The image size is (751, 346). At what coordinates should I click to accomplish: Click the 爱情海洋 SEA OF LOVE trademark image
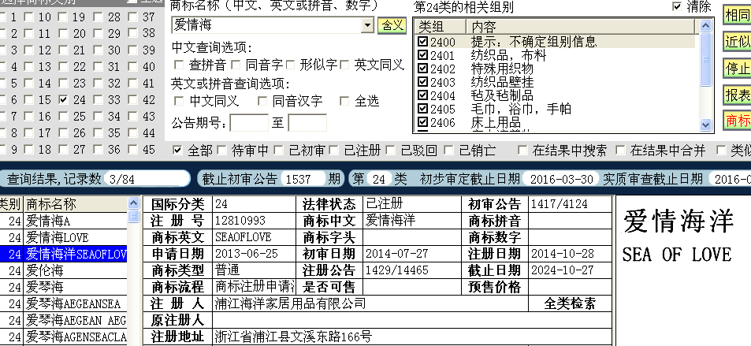678,237
